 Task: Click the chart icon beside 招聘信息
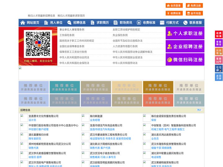(69, 23)
